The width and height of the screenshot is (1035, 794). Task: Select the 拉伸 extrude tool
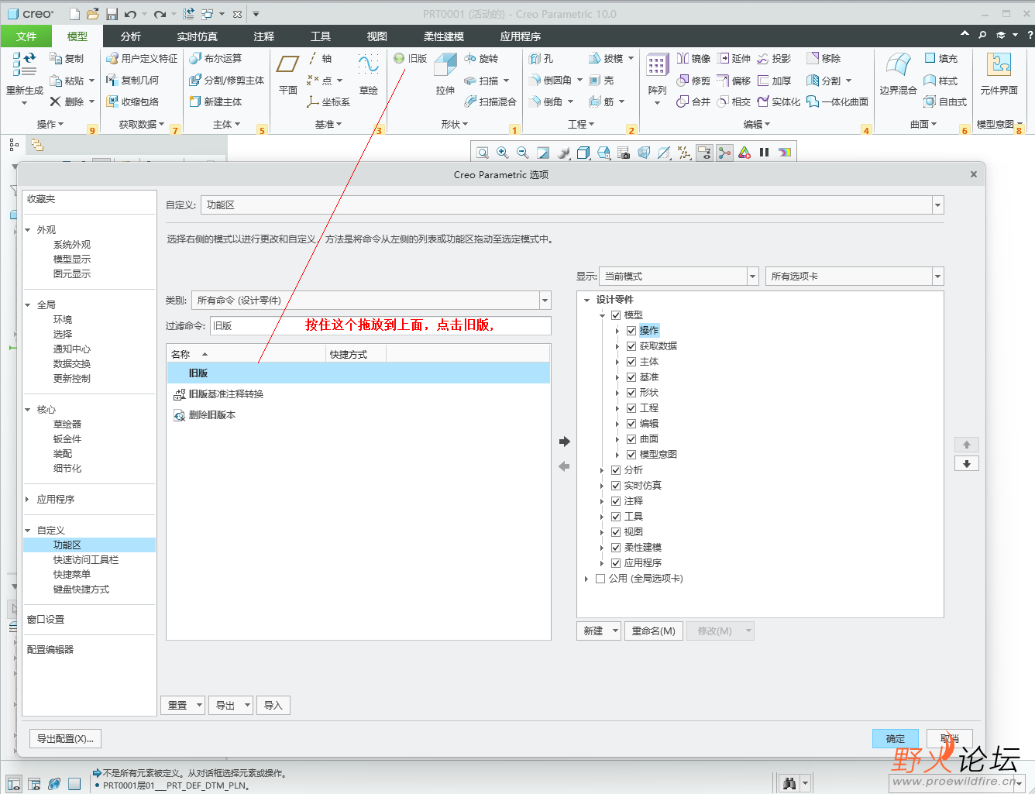tap(445, 74)
